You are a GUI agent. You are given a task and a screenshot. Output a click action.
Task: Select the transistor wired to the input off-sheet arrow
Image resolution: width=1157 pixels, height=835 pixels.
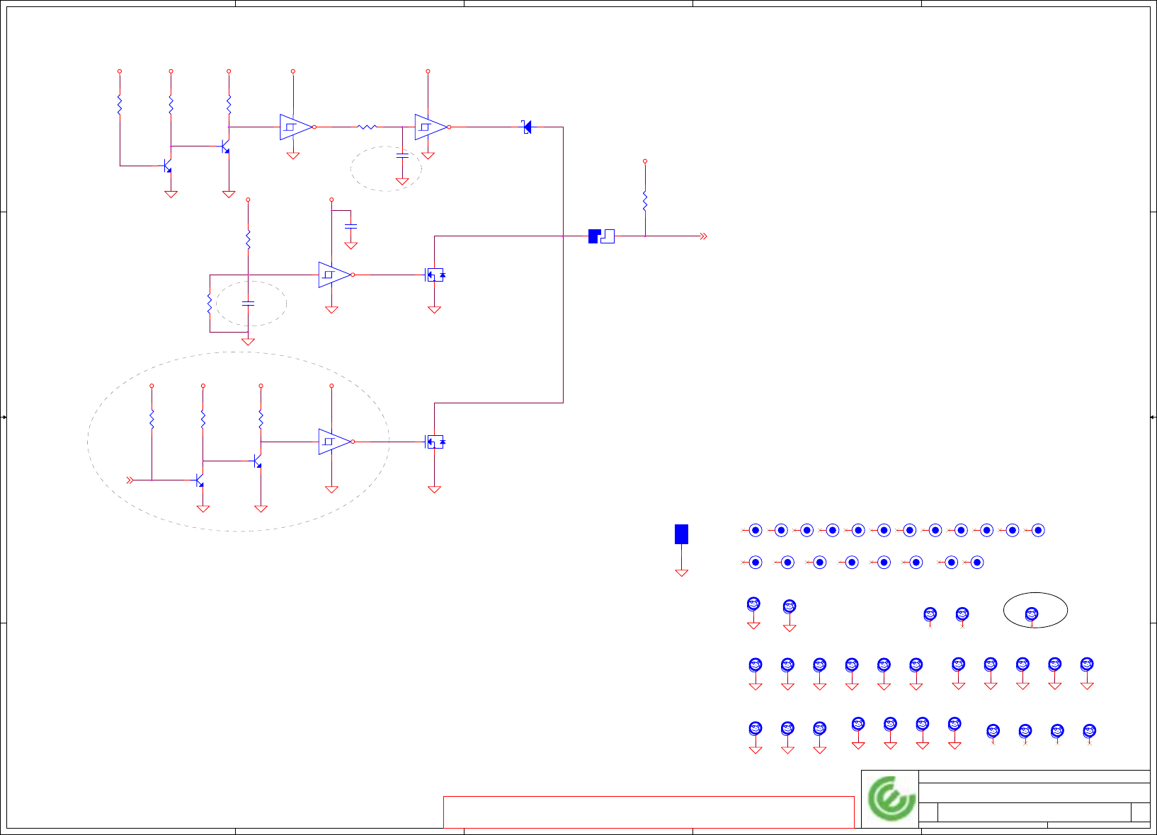(200, 481)
